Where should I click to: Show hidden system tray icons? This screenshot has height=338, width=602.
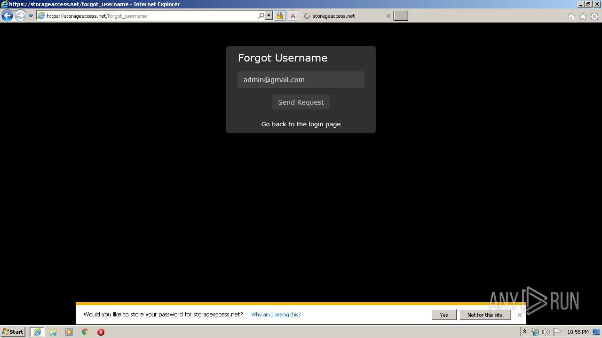(x=524, y=332)
